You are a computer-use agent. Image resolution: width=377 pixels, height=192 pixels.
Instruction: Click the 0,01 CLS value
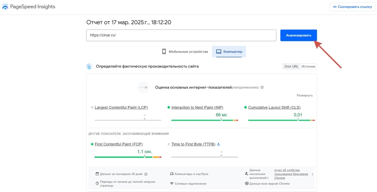point(298,115)
